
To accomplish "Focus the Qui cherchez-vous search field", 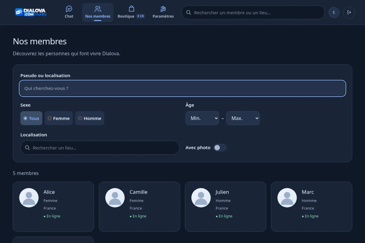I will point(182,88).
